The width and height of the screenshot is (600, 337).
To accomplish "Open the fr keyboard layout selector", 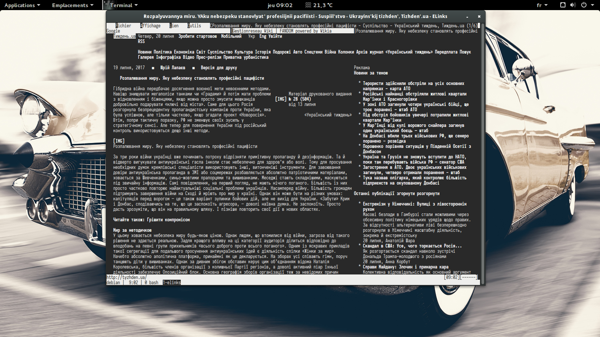I will 542,5.
